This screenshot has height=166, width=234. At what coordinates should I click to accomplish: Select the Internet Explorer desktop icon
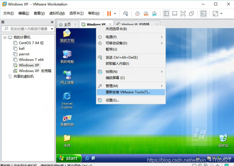(x=67, y=100)
